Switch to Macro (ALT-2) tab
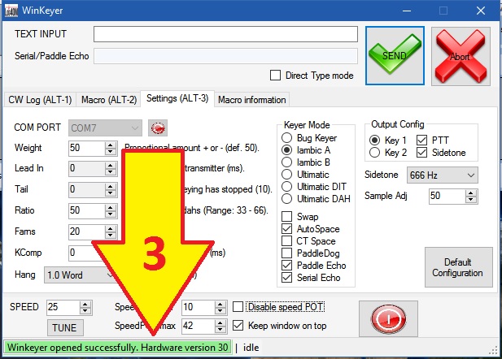The width and height of the screenshot is (502, 359). point(109,100)
